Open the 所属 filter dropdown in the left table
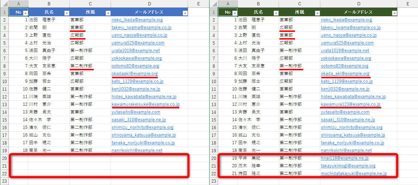Viewport: 418px width, 185px height. 108,12
